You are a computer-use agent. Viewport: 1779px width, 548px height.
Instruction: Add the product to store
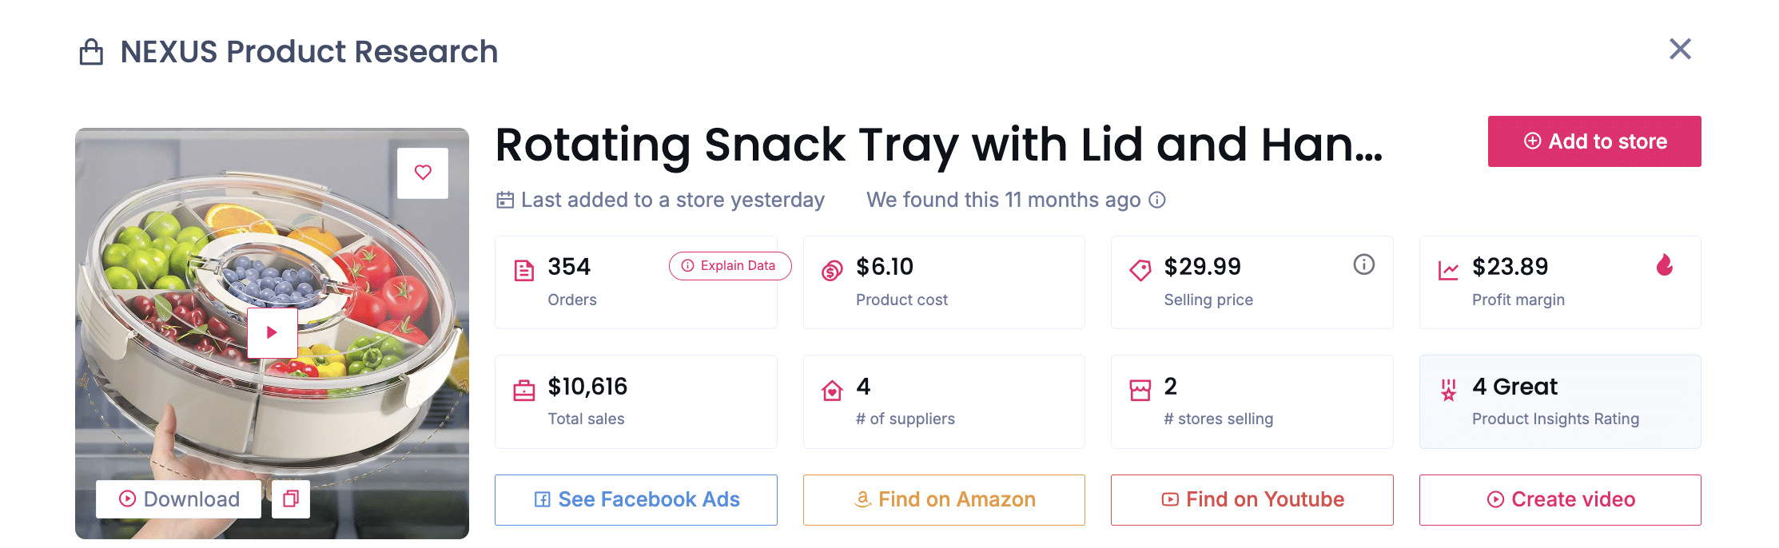click(1594, 141)
